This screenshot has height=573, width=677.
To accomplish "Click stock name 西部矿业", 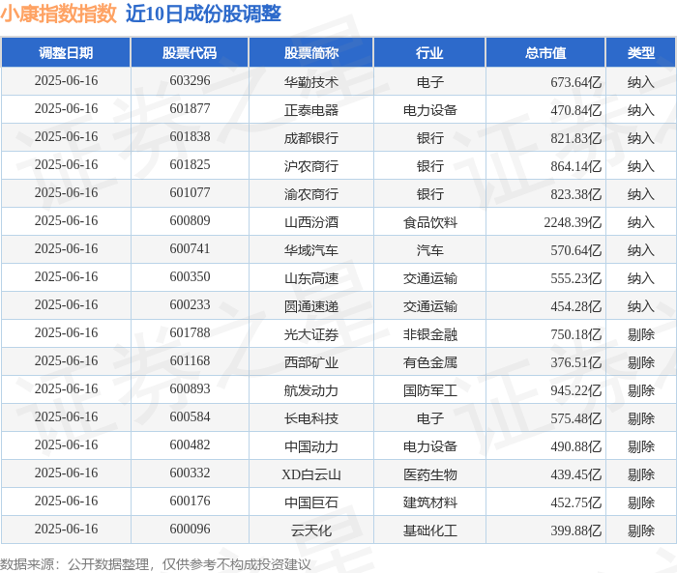I will 310,362.
